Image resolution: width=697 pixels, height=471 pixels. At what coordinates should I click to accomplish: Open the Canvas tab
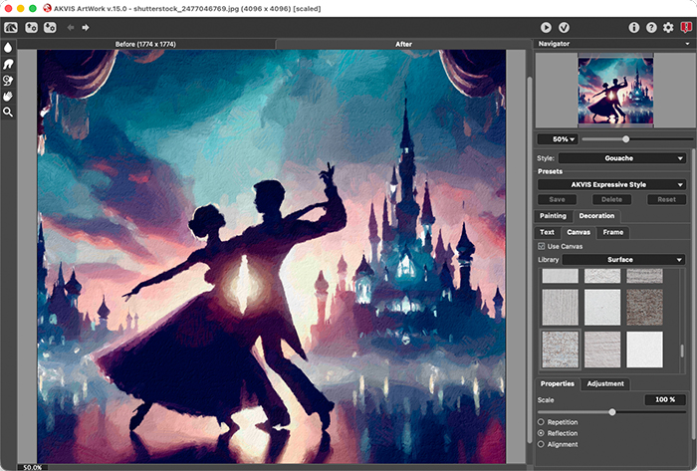coord(579,232)
